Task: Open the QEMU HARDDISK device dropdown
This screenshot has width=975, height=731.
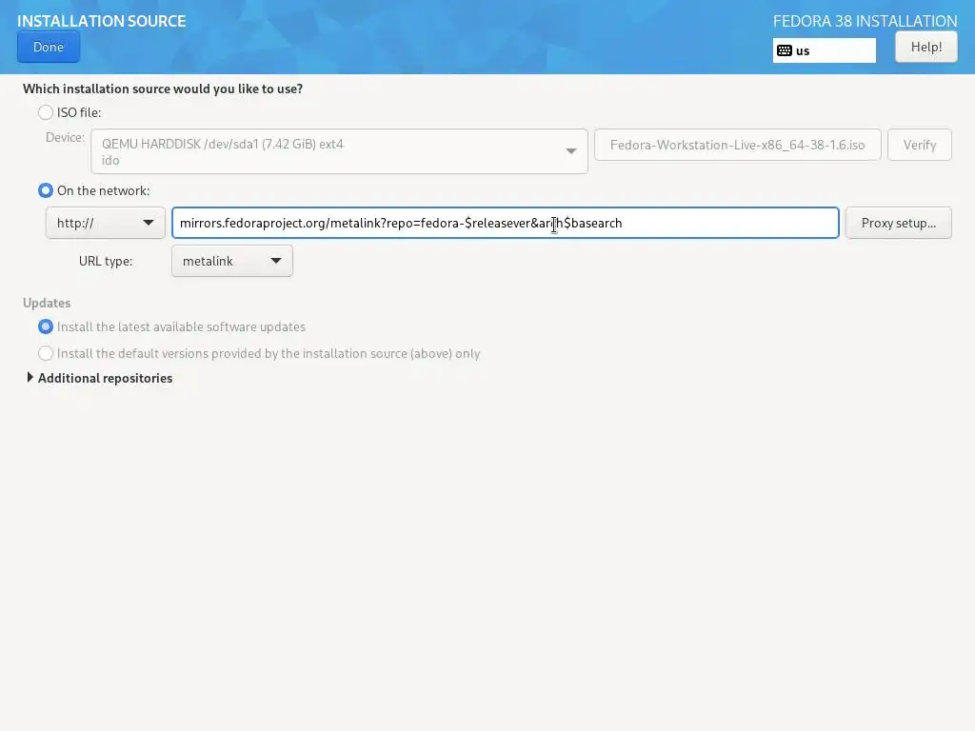Action: (339, 151)
